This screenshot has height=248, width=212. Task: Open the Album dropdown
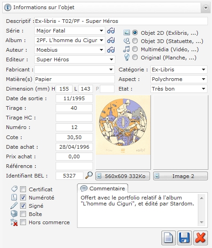[69, 40]
